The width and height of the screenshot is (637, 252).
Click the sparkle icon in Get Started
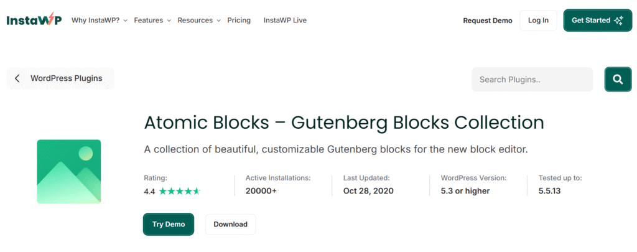(x=618, y=21)
